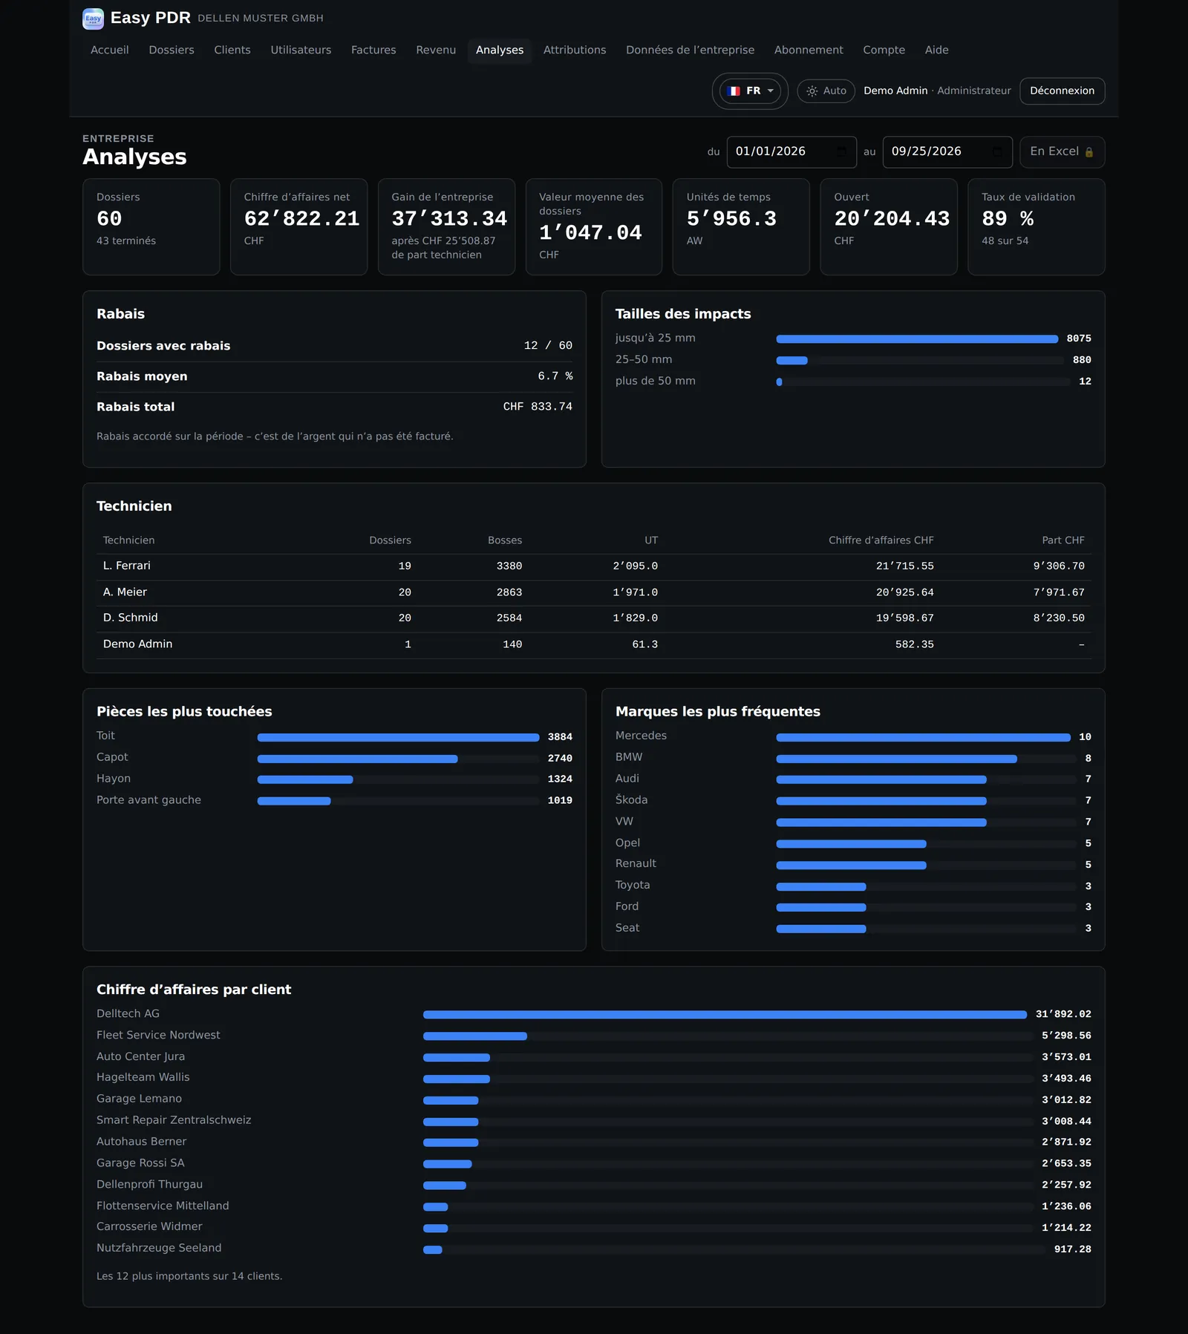The height and width of the screenshot is (1334, 1188).
Task: Open calendar picker of end date field
Action: (997, 151)
